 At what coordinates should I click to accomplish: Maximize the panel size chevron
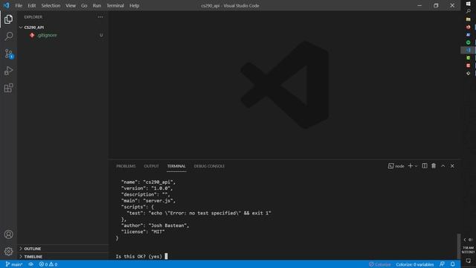[x=443, y=166]
